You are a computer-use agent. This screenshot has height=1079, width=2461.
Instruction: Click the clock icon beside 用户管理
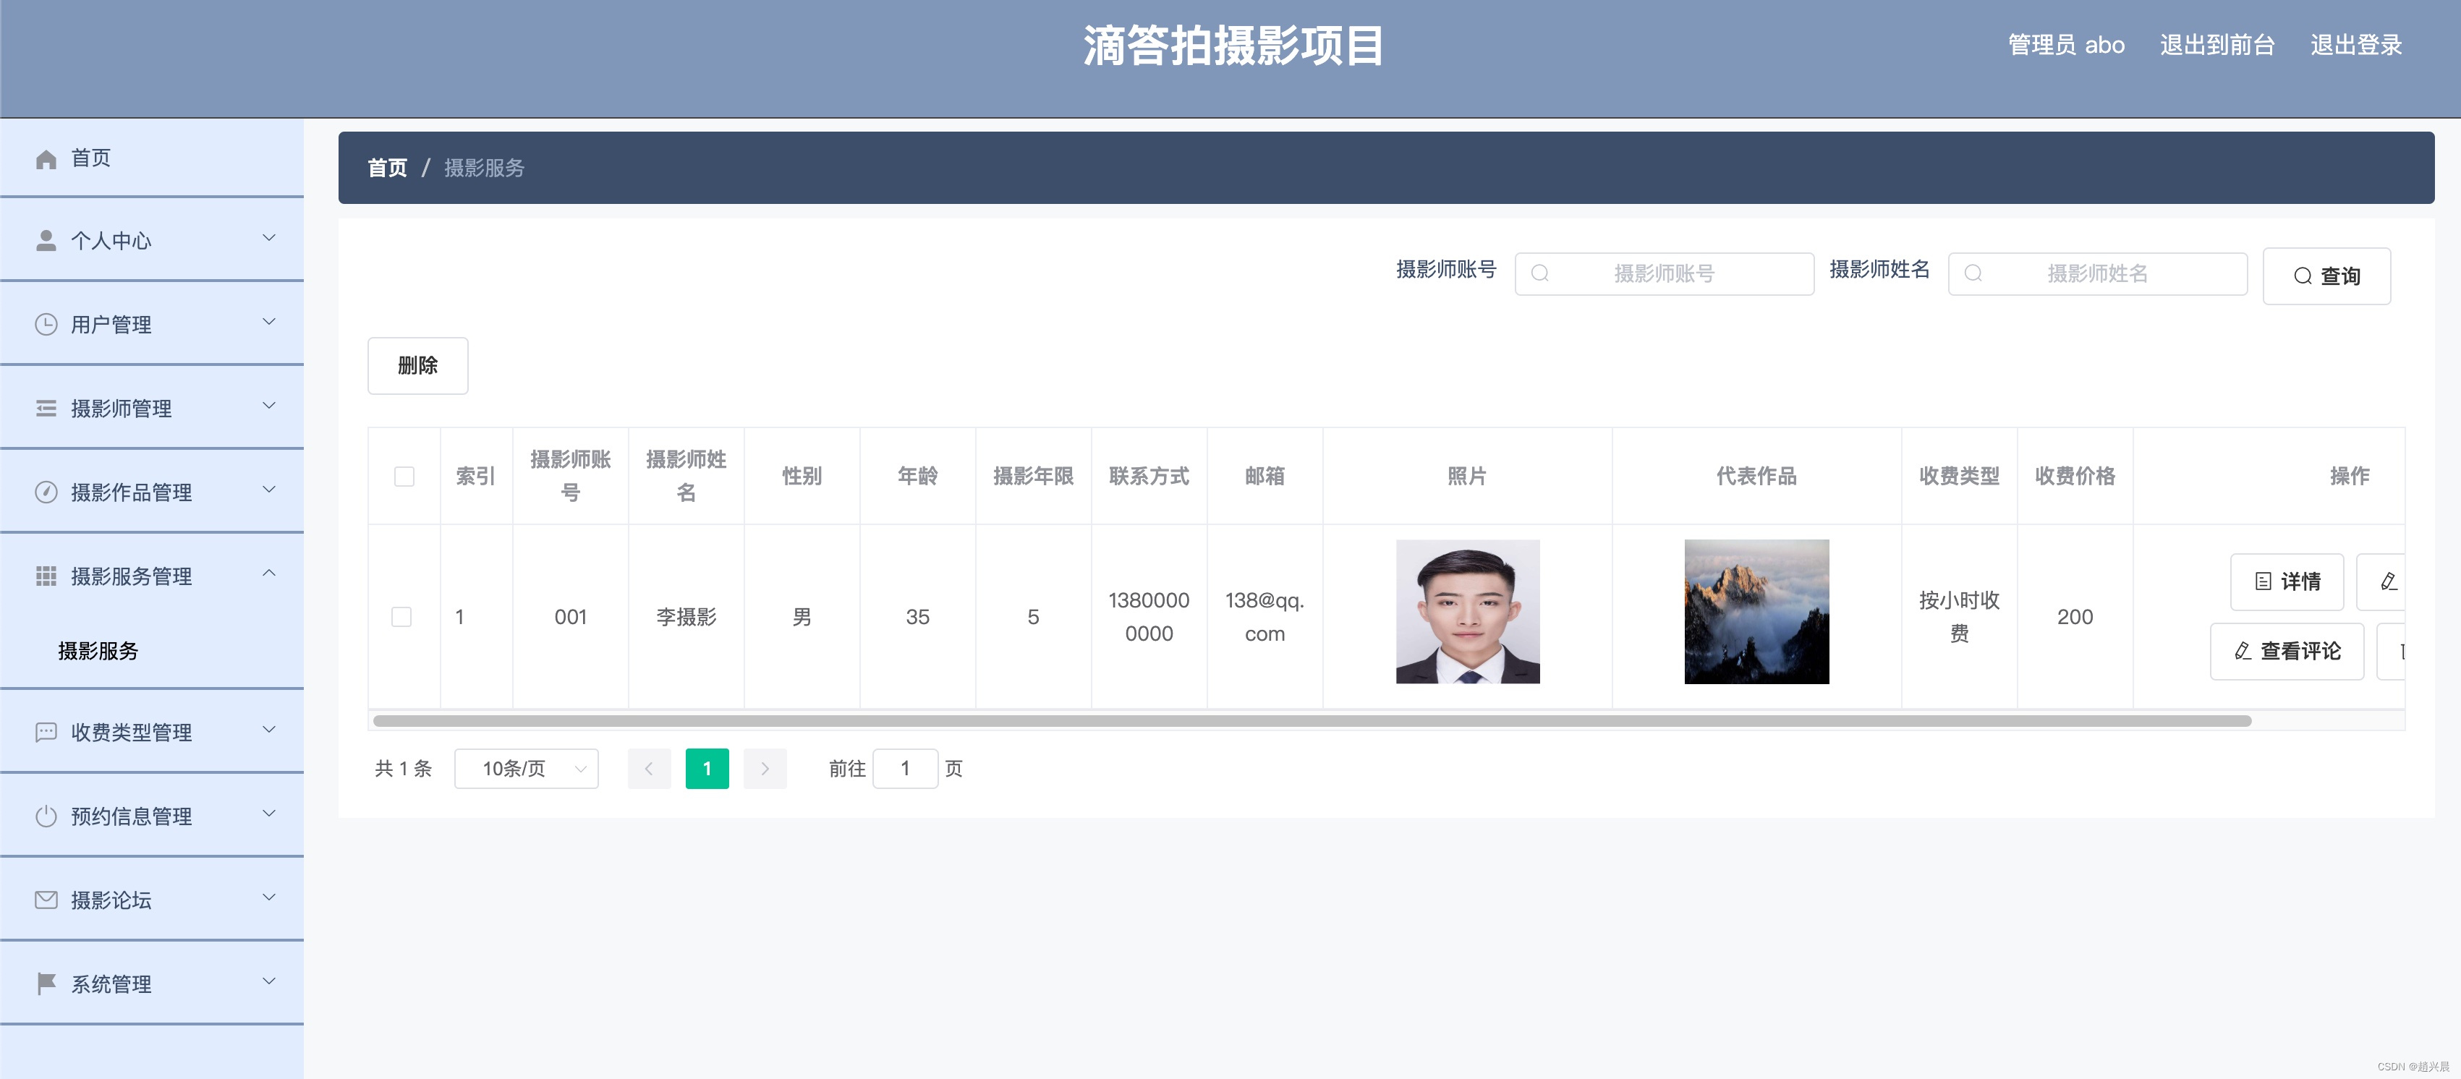[46, 325]
